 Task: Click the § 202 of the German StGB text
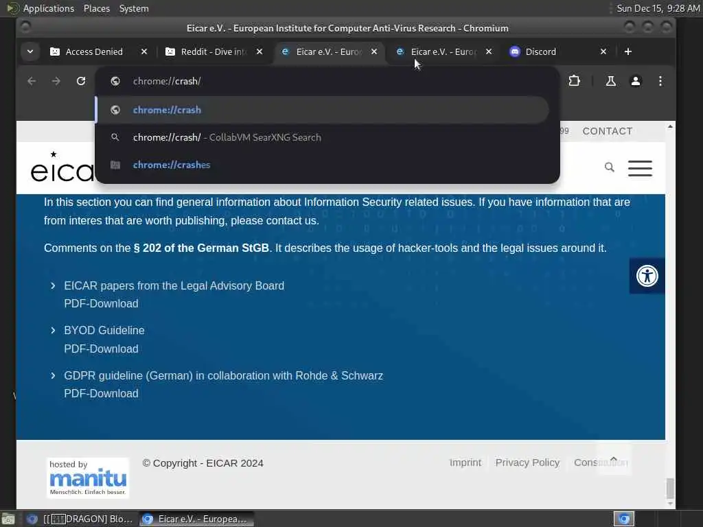pos(201,248)
